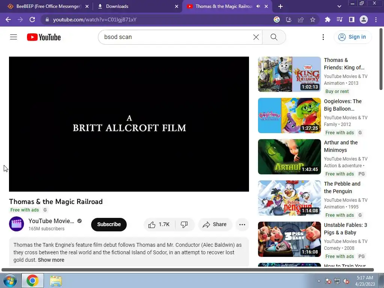This screenshot has width=384, height=288.
Task: Open Arthur and the Minimoys thumbnail
Action: [289, 157]
